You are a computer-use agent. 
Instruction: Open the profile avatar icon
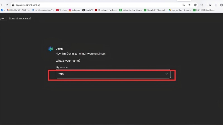221,5
